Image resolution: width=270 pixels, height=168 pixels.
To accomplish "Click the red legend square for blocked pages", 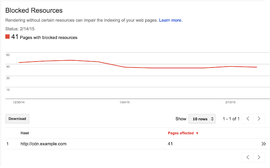I will click(x=8, y=36).
